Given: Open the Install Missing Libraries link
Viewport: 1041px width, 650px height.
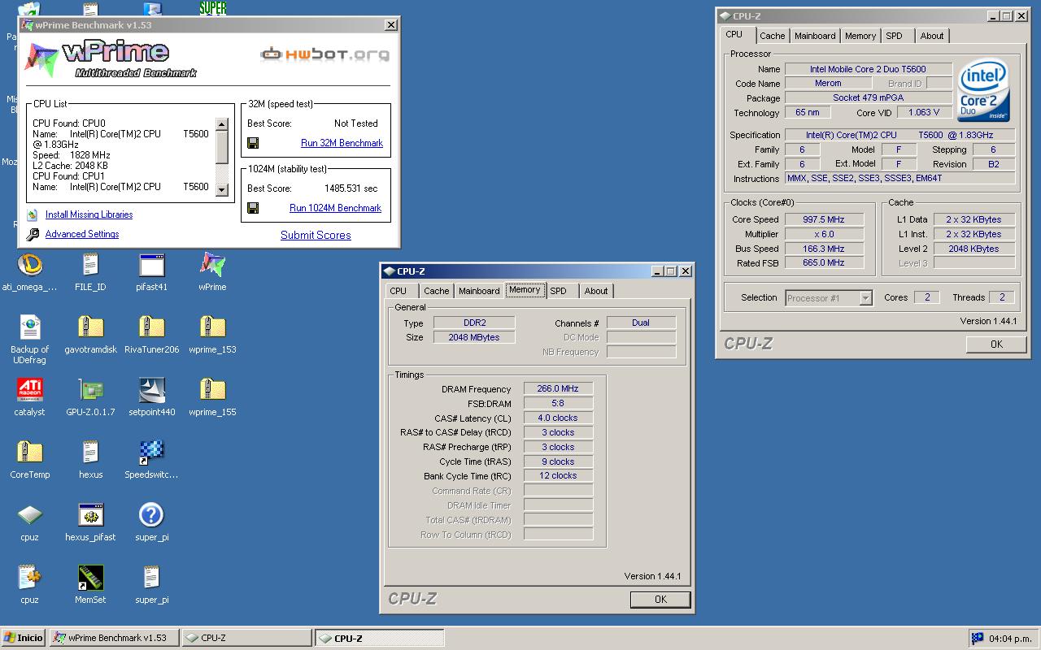Looking at the screenshot, I should [x=89, y=214].
